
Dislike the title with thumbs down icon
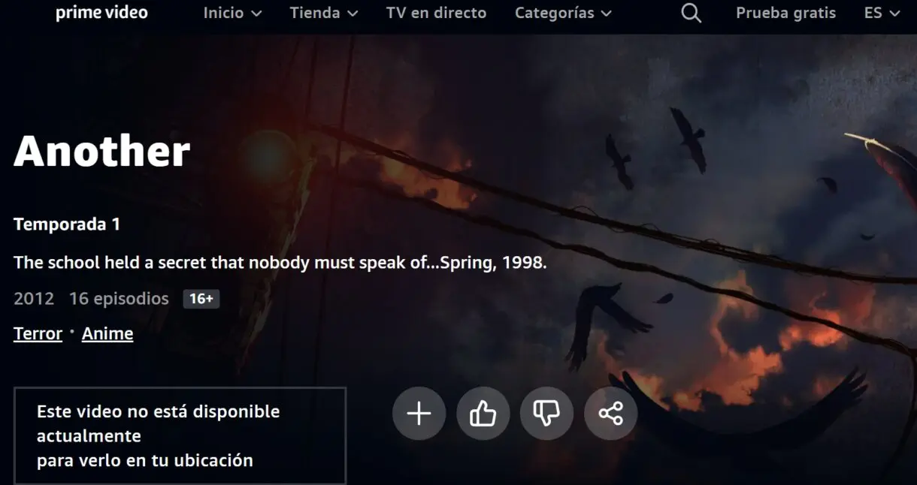click(x=546, y=414)
